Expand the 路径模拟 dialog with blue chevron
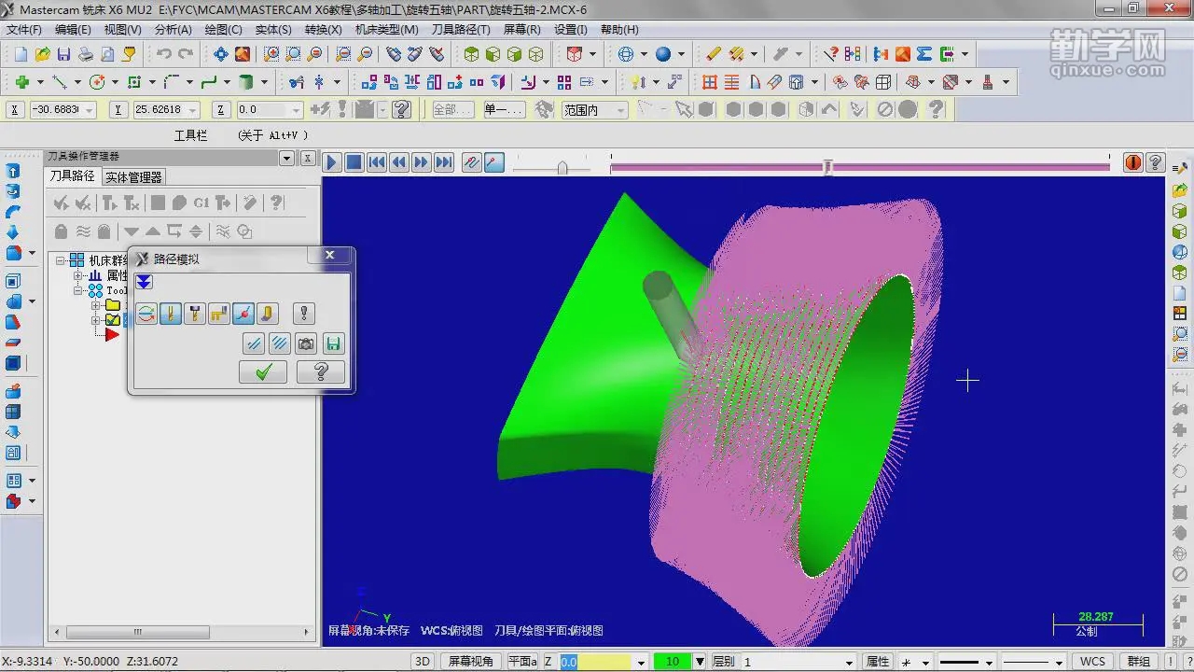The image size is (1194, 672). (144, 282)
